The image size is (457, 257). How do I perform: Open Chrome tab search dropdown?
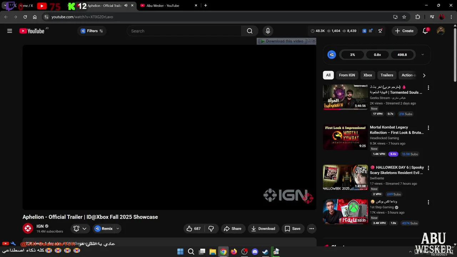tap(5, 5)
